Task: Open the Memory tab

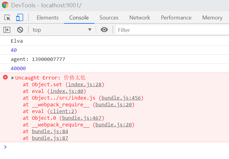Action: tap(212, 18)
